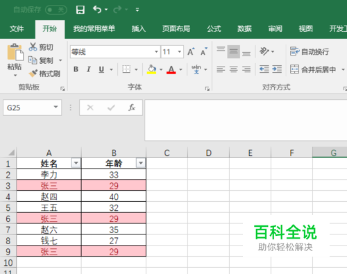This screenshot has width=347, height=274.
Task: Click the Save icon in quick access toolbar
Action: tap(81, 10)
